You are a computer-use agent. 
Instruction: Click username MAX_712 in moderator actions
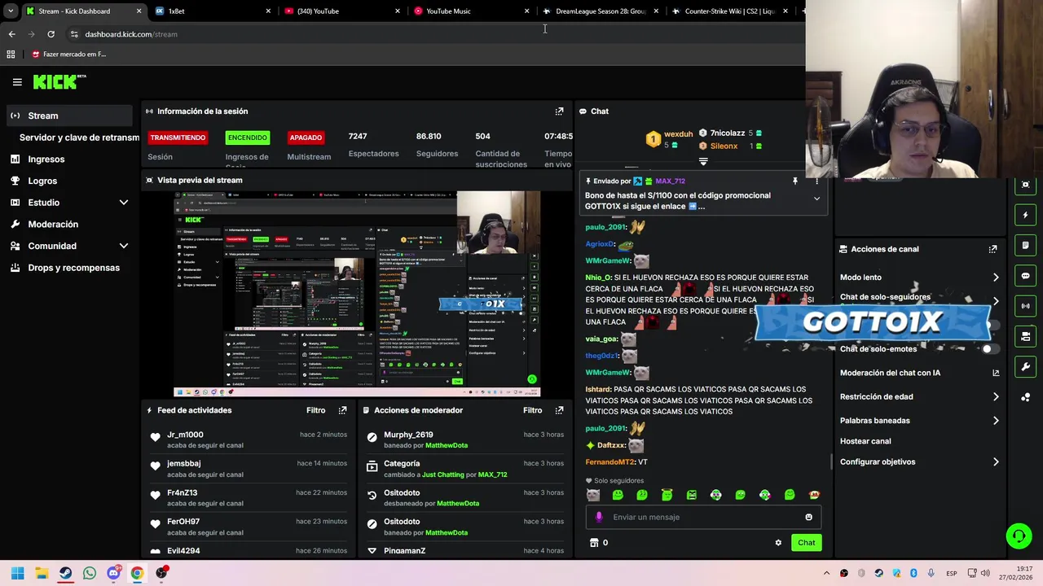493,474
